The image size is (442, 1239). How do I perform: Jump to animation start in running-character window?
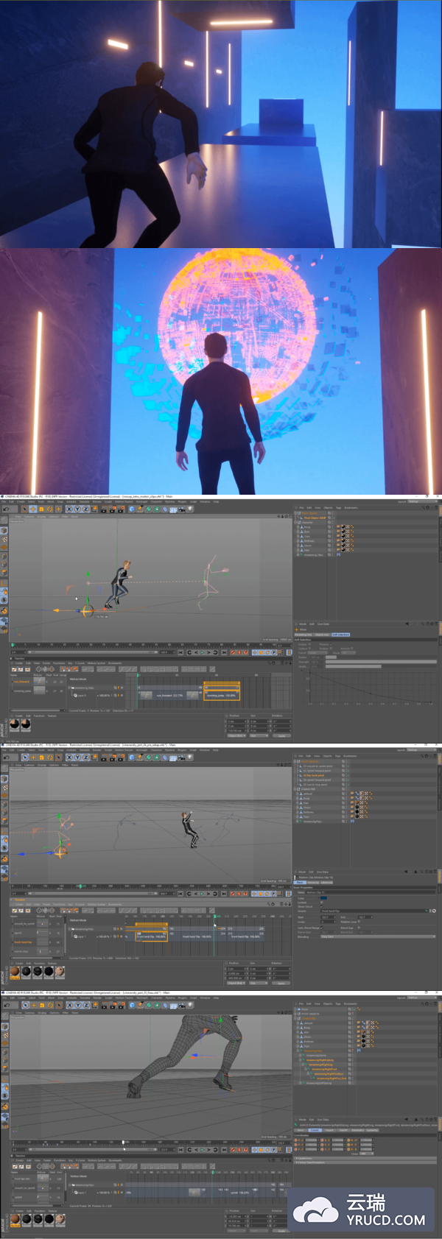180,653
